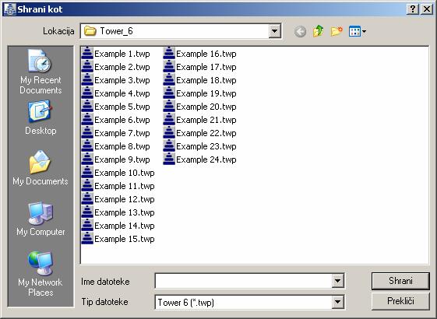Image resolution: width=437 pixels, height=319 pixels.
Task: Choose the file name Example 15.twp
Action: (x=125, y=239)
